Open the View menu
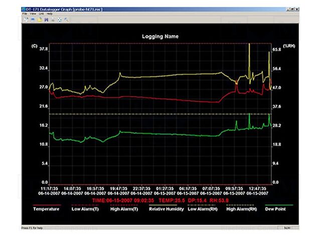Screen dimensions: 321x241 33,14
